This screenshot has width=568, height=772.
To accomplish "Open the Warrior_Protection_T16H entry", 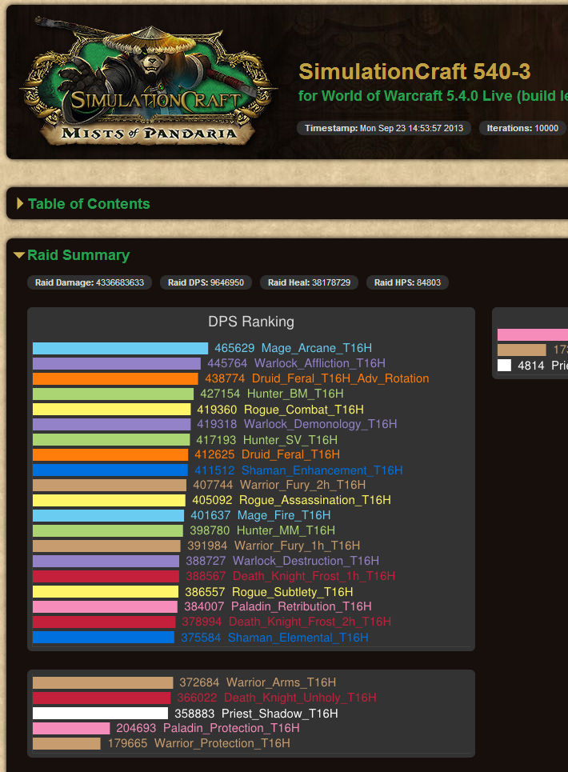I will coord(222,743).
